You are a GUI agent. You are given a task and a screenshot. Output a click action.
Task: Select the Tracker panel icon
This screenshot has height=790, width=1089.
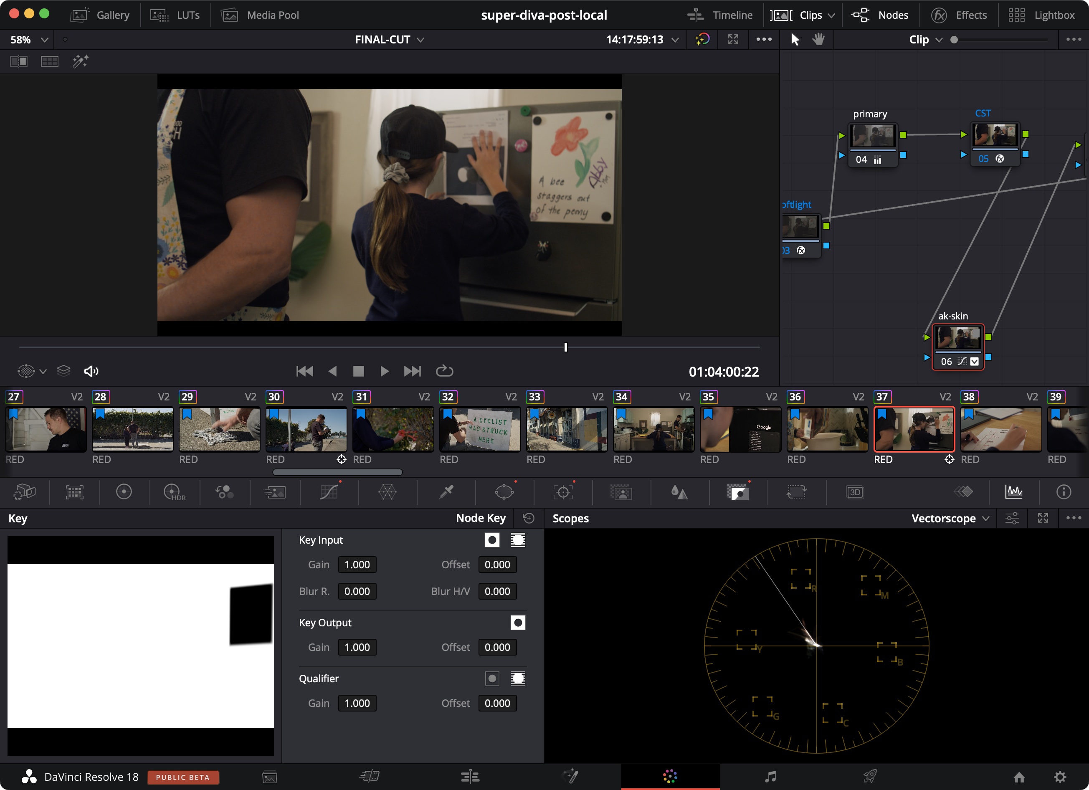coord(563,491)
